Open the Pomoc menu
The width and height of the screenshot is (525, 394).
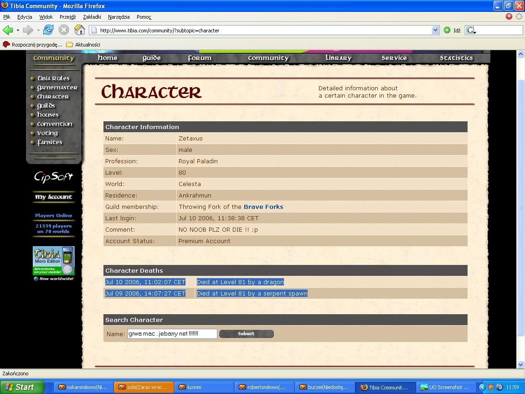144,17
